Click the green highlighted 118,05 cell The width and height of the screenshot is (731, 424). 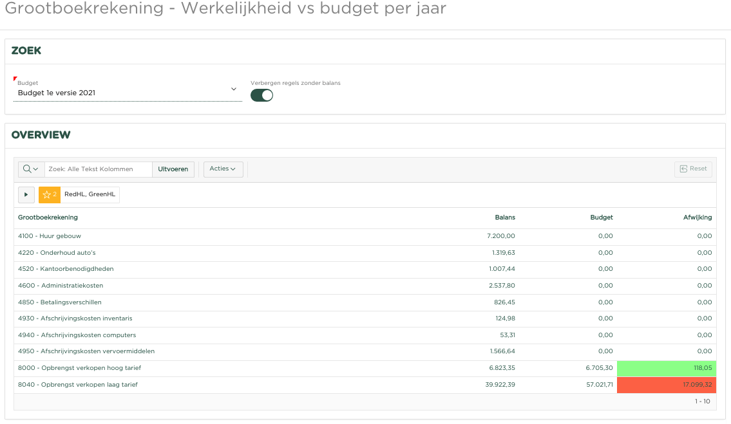coord(666,368)
